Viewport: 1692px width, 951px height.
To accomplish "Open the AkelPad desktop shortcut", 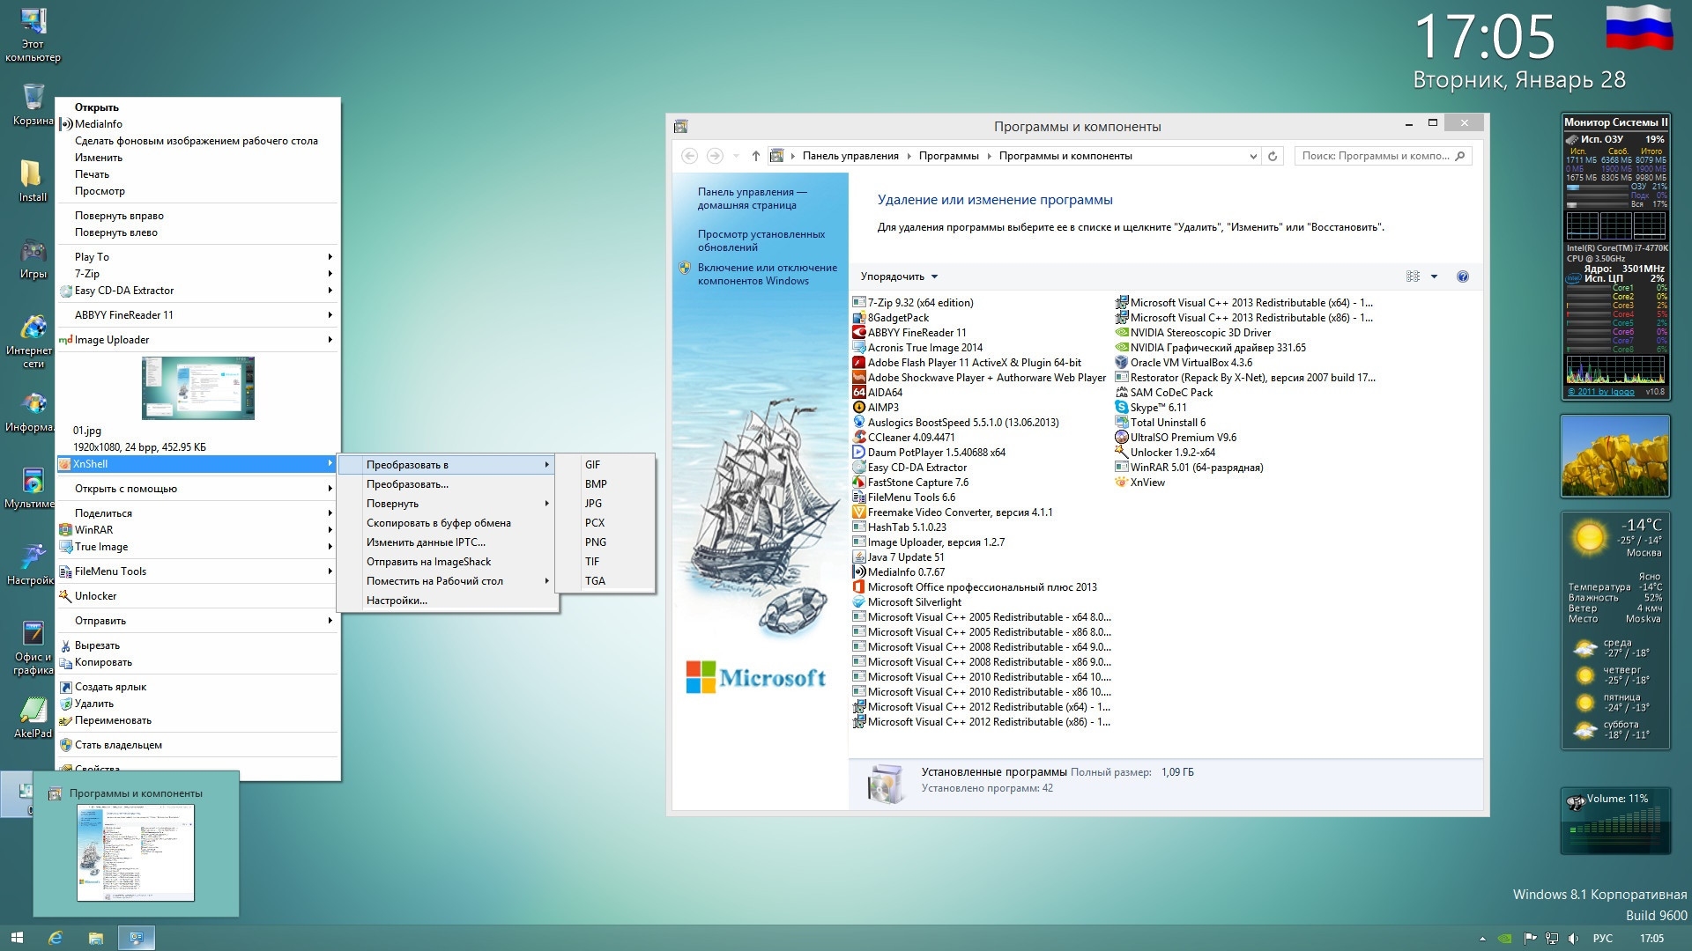I will coord(33,717).
